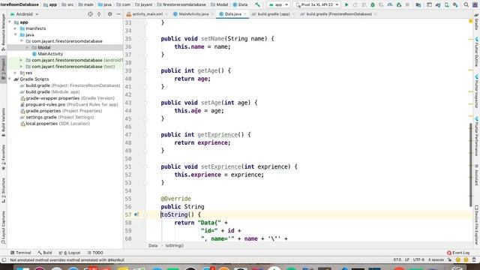
Task: Switch to the build.gradle (app) tab
Action: 272,14
